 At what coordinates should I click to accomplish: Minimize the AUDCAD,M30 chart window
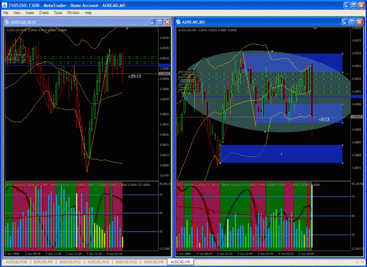pos(153,22)
